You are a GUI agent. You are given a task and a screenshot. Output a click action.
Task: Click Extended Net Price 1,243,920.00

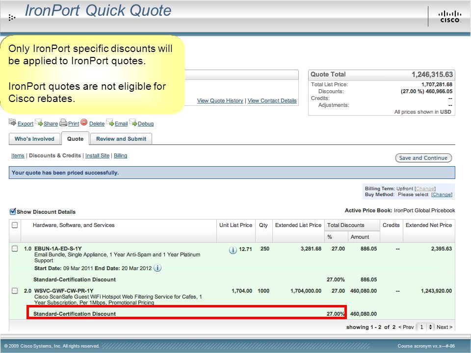pyautogui.click(x=436, y=291)
